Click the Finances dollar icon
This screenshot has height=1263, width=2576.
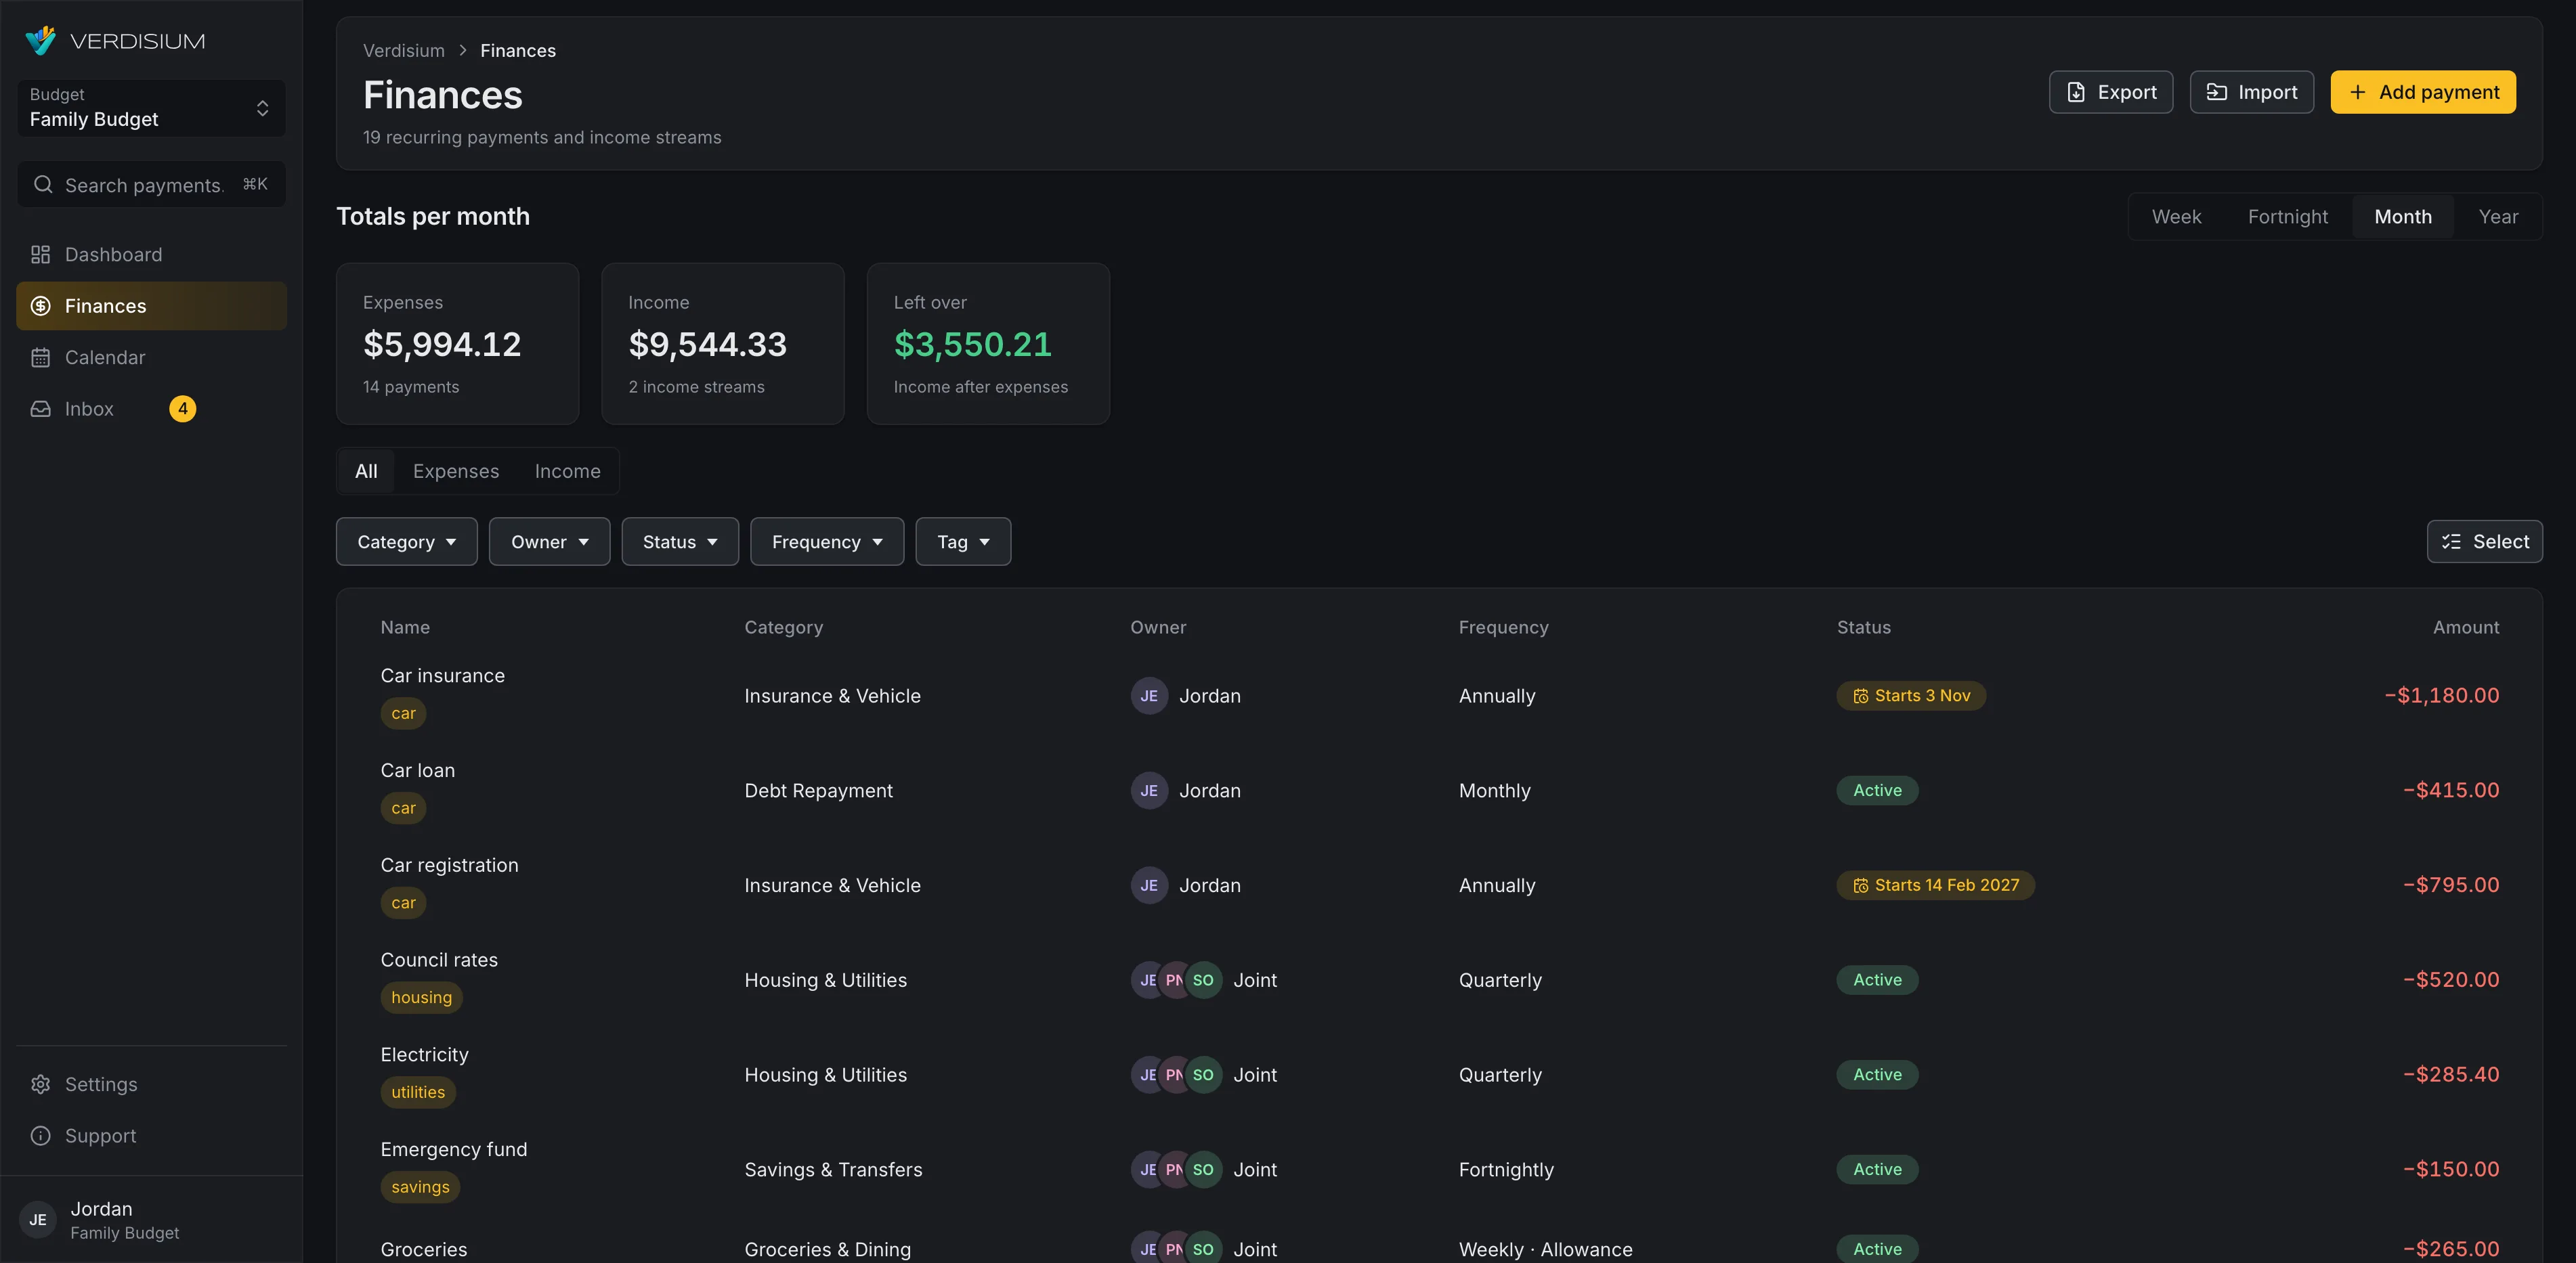[40, 306]
